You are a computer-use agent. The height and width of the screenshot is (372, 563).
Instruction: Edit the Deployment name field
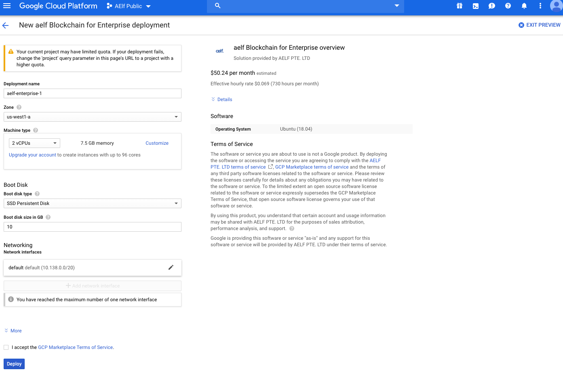[93, 93]
